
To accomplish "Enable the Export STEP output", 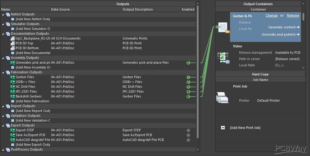I will point(188,130).
